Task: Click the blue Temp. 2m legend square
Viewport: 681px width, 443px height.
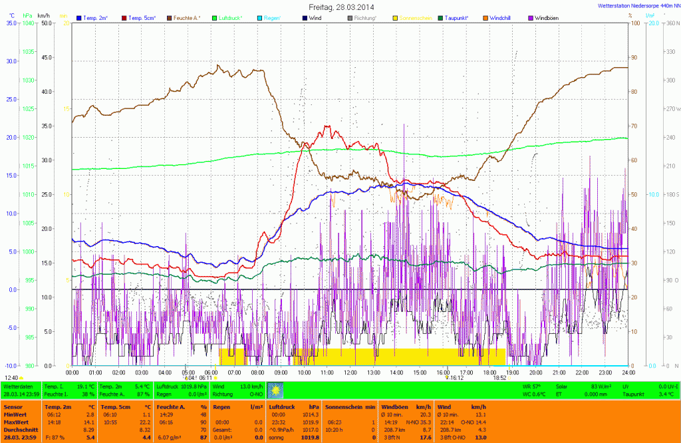Action: click(x=80, y=17)
